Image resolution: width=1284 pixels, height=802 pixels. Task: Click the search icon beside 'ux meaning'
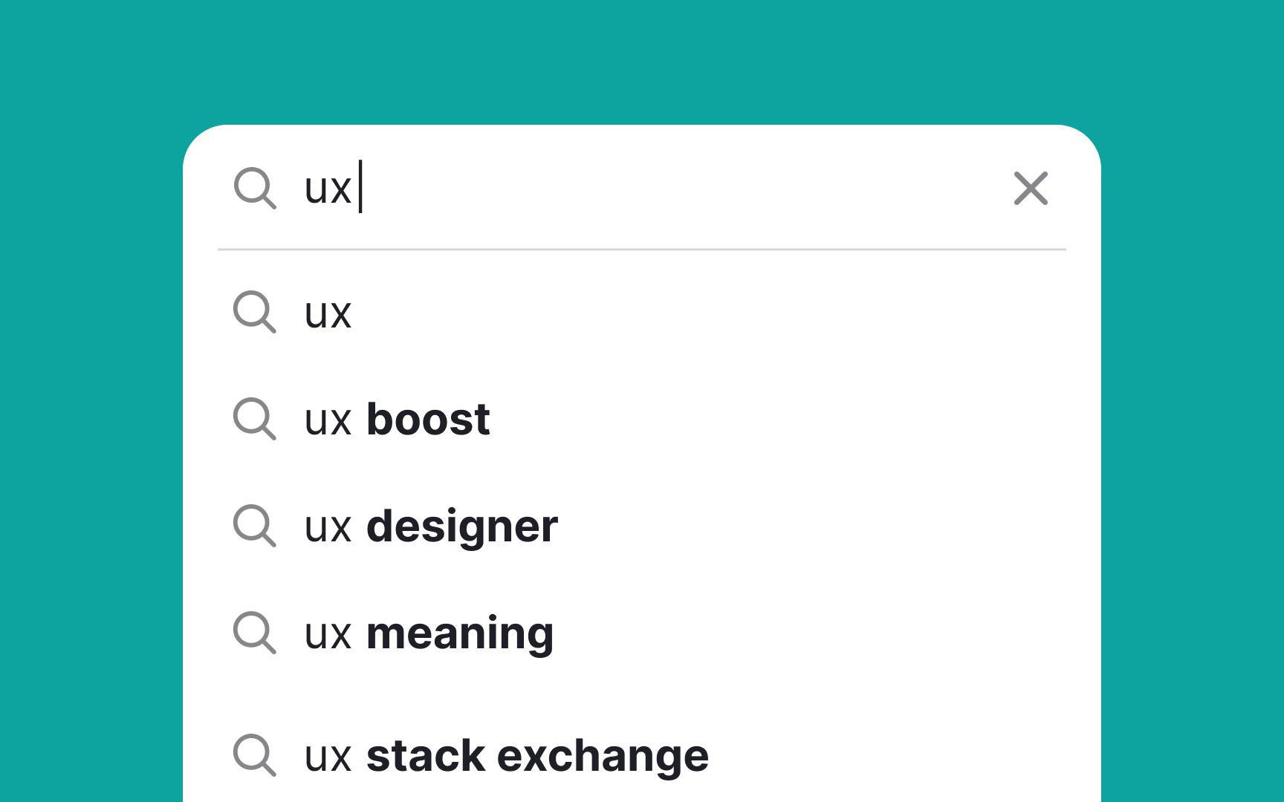pyautogui.click(x=256, y=634)
